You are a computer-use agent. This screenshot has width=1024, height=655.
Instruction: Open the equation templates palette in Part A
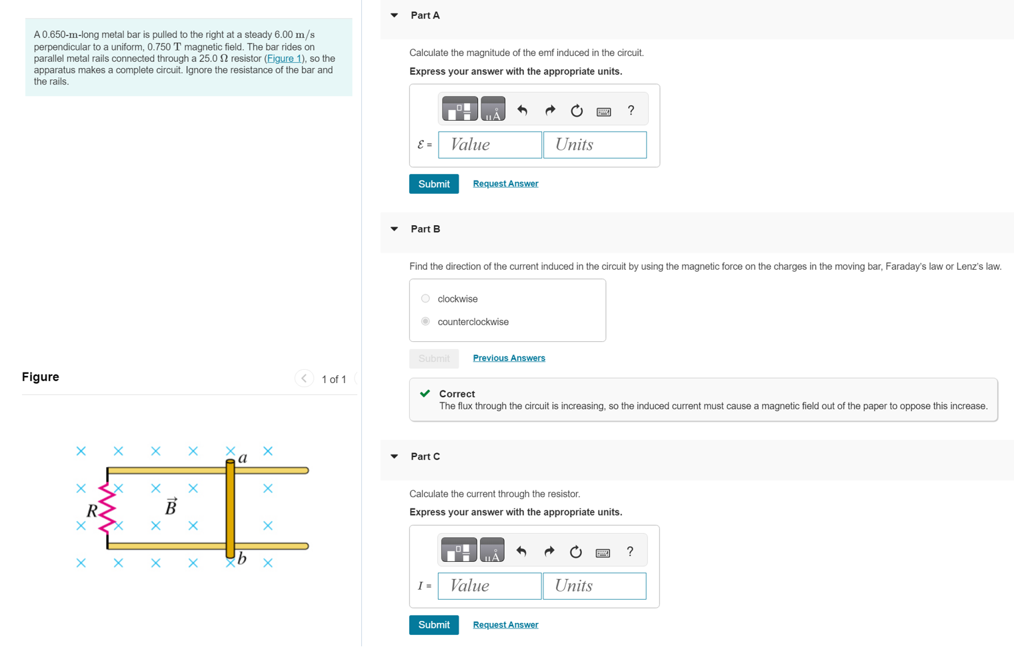pos(461,108)
